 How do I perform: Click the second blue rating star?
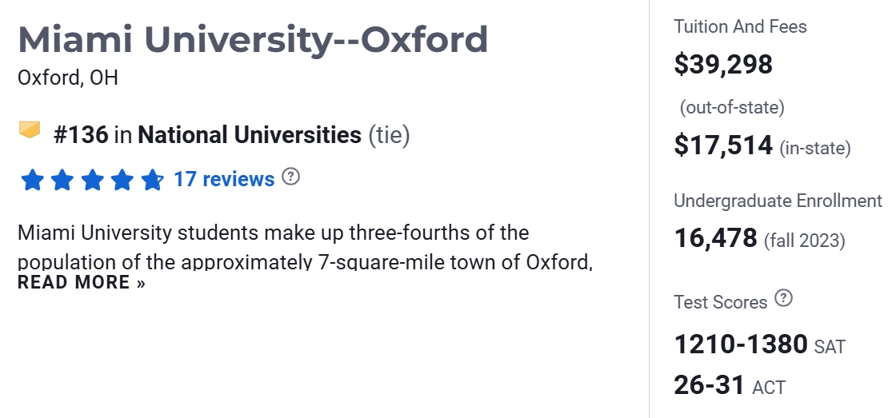[62, 180]
